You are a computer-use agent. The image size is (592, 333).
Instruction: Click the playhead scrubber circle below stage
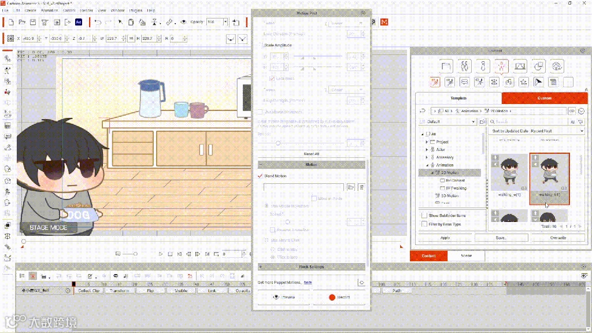tap(23, 241)
